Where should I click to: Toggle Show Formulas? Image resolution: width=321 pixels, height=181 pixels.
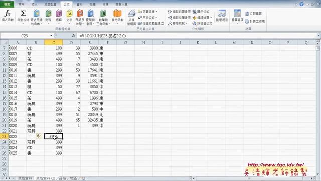coord(201,12)
